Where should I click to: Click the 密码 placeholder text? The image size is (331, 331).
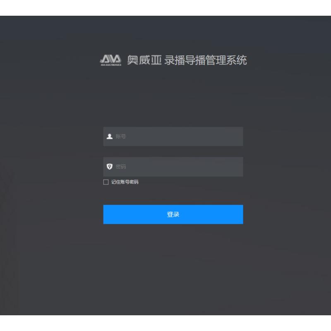point(121,167)
